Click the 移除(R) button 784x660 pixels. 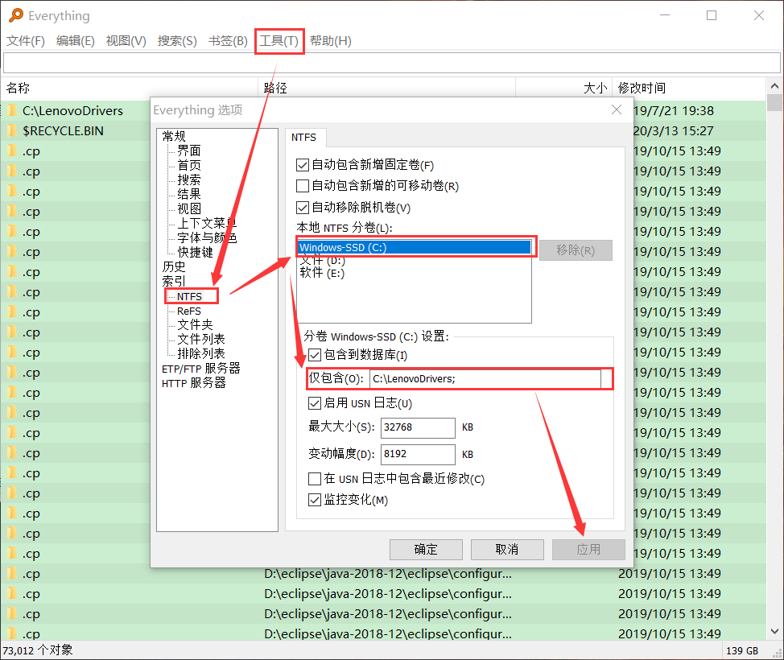575,250
